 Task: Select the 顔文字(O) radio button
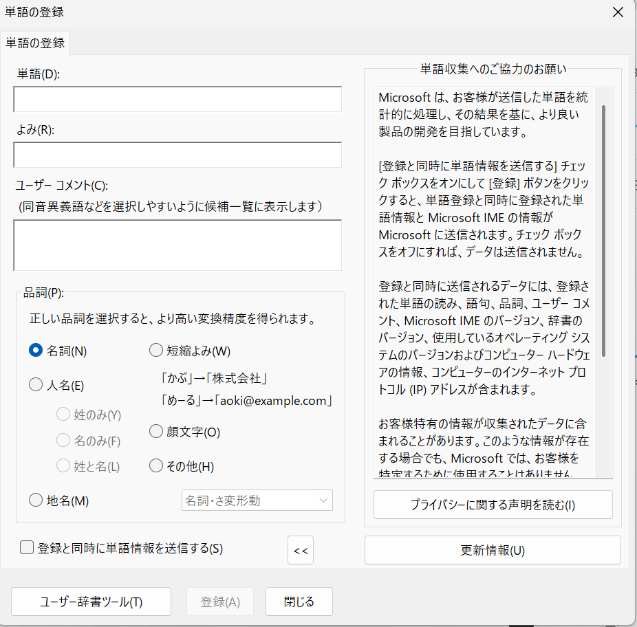click(x=155, y=432)
